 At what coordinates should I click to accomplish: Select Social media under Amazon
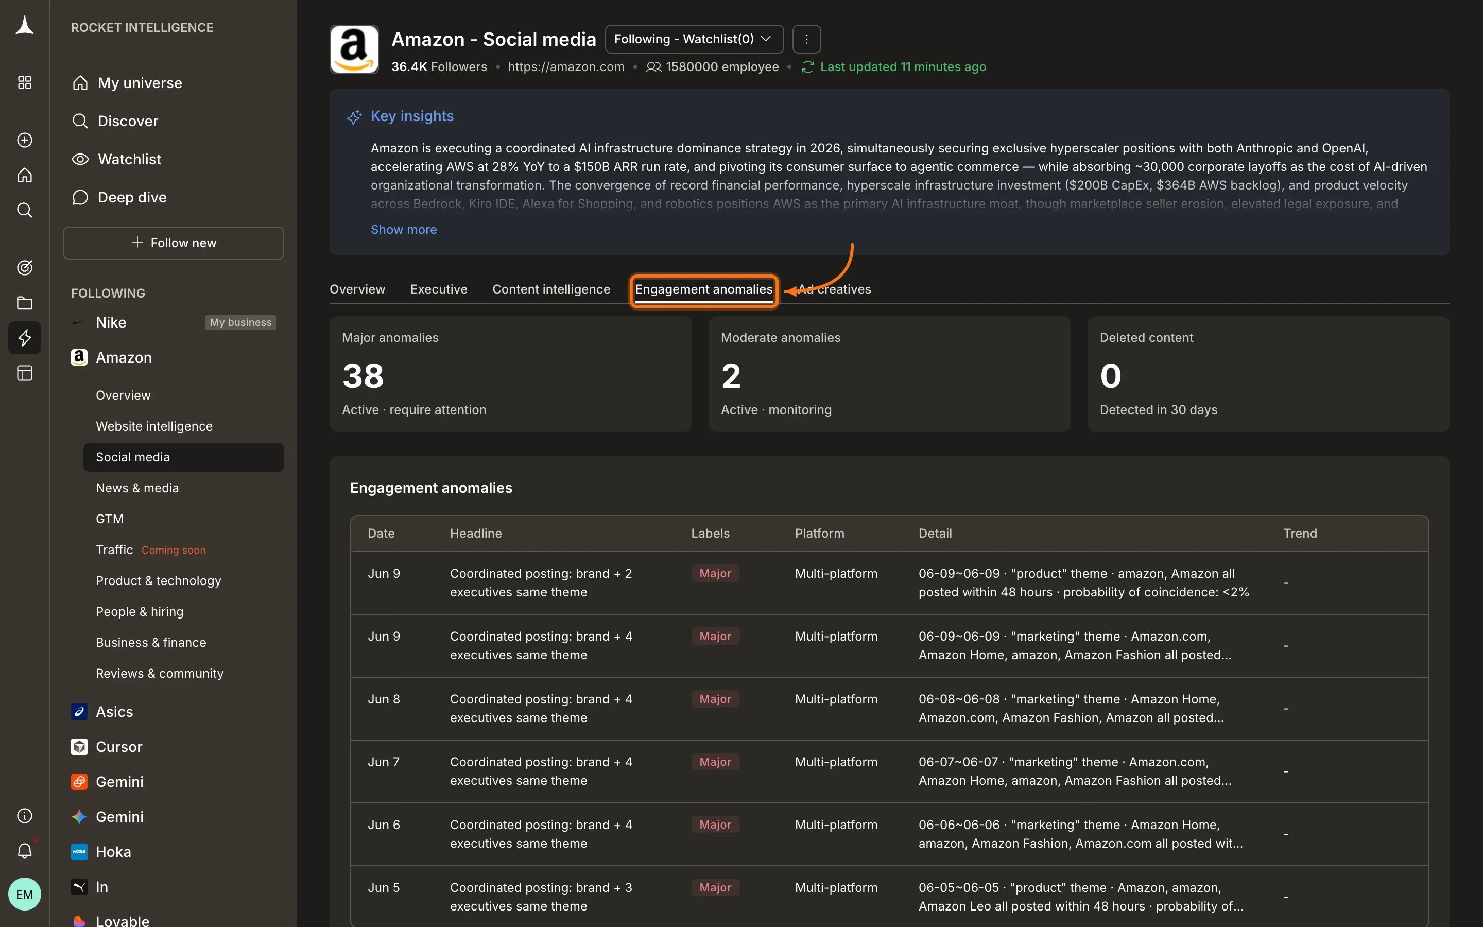pos(183,457)
